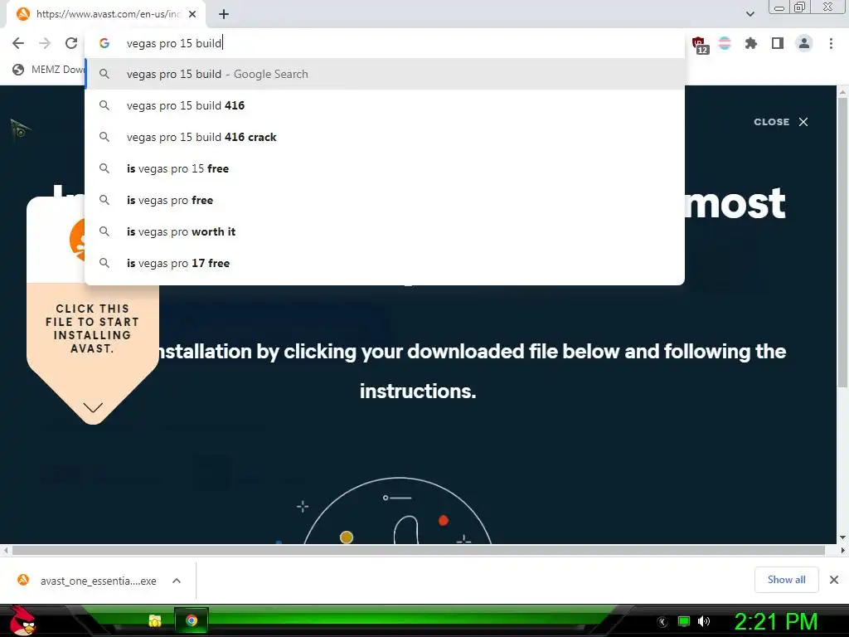Click the scroll down arrow of the page
This screenshot has width=849, height=637.
pos(842,537)
